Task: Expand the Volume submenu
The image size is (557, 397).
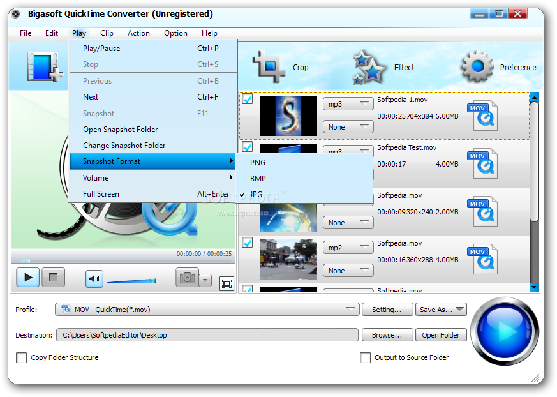Action: tap(152, 177)
